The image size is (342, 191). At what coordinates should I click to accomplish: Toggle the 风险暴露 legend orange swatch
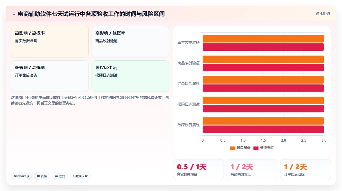pyautogui.click(x=233, y=148)
